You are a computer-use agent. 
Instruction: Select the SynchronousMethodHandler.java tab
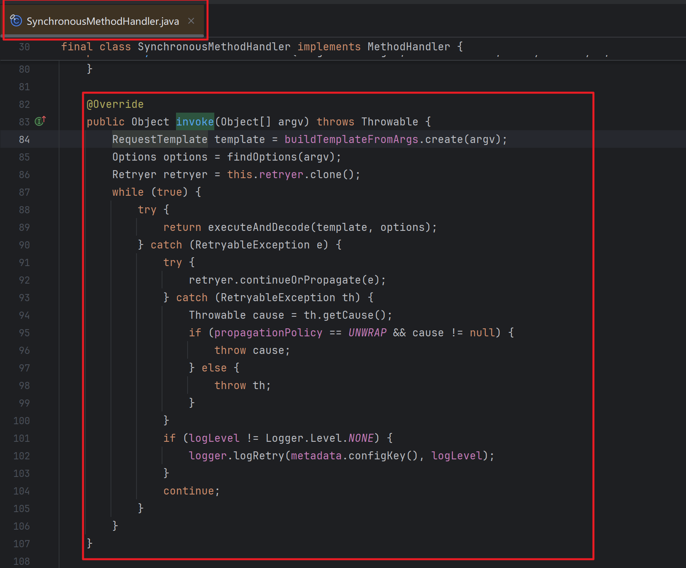103,21
